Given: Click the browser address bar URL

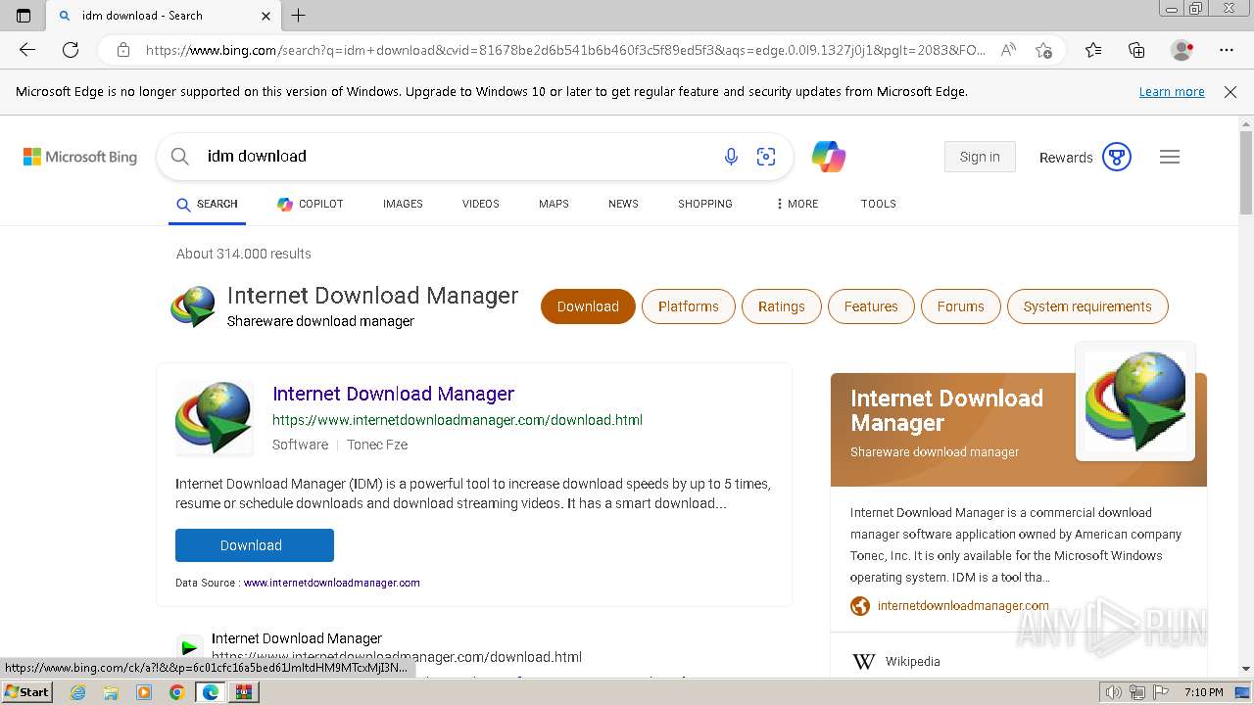Looking at the screenshot, I should (565, 50).
